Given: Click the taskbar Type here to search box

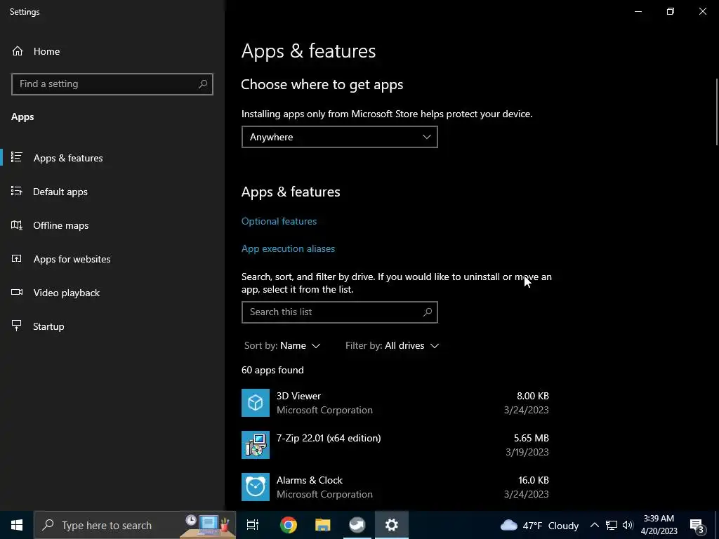Looking at the screenshot, I should [135, 525].
